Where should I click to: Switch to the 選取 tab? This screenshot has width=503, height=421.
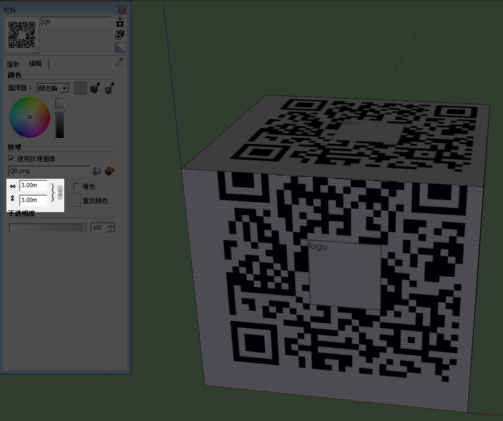13,64
